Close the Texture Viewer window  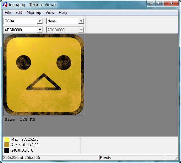[171, 3]
